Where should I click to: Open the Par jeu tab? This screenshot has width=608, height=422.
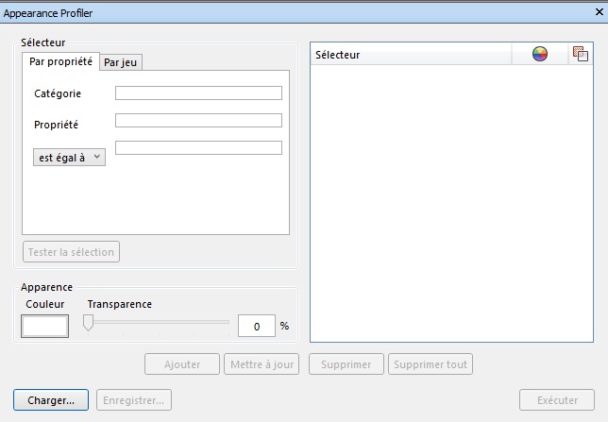122,62
